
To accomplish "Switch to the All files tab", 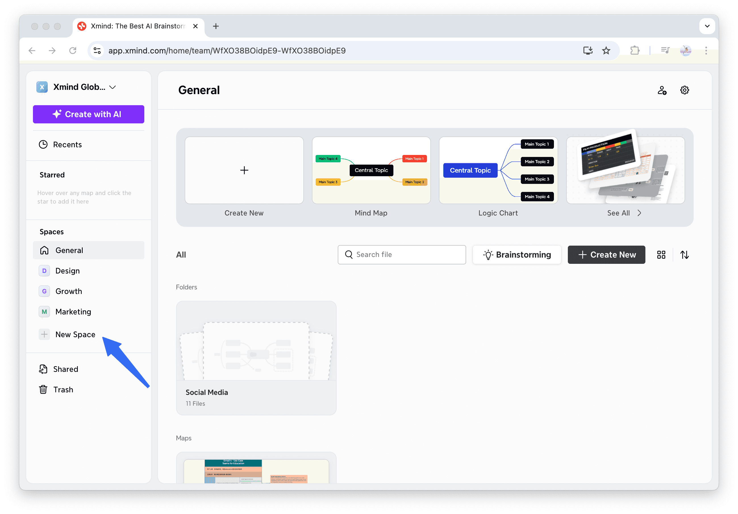I will click(181, 254).
